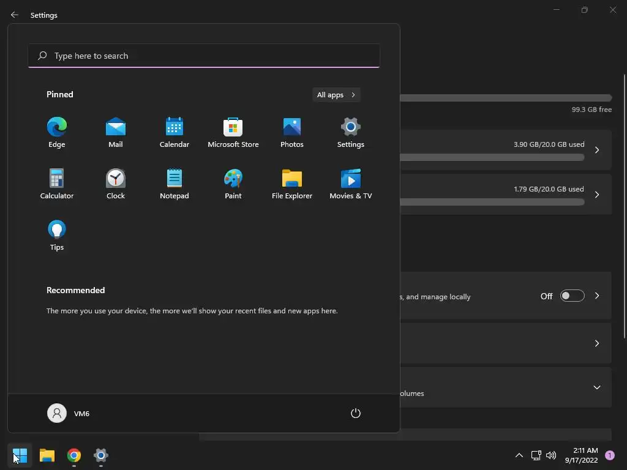Open the Clock app
The width and height of the screenshot is (627, 470).
point(116,184)
